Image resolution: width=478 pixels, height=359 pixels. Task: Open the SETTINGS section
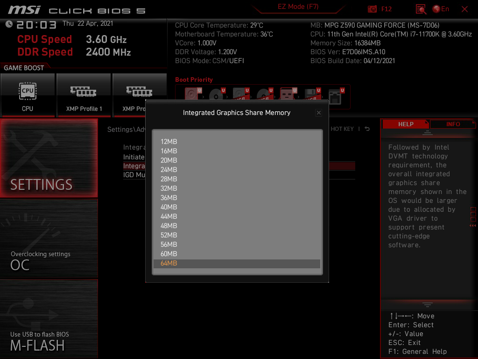[x=49, y=158]
